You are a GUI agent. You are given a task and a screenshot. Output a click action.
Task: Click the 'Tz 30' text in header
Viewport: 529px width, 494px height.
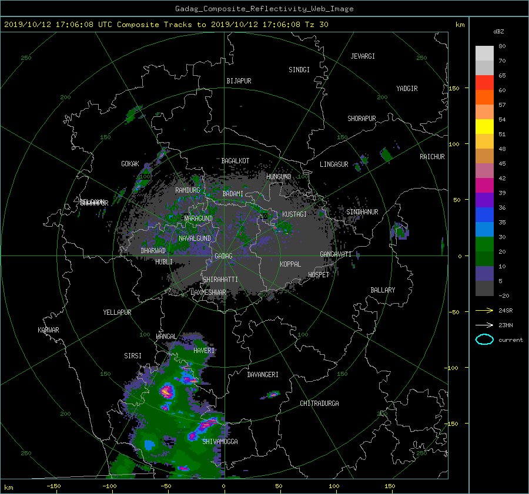point(316,25)
